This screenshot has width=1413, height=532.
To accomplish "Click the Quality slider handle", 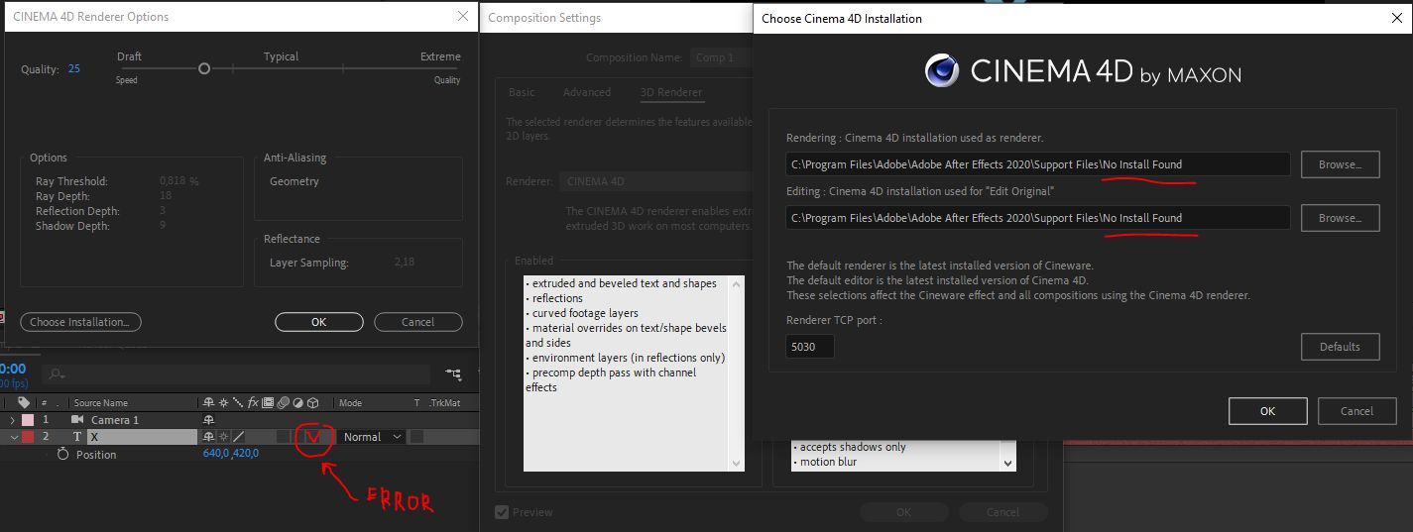I will 204,69.
